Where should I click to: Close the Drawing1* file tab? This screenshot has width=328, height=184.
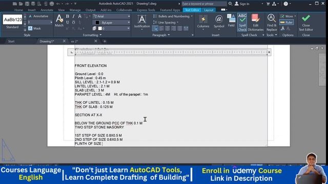pyautogui.click(x=64, y=41)
